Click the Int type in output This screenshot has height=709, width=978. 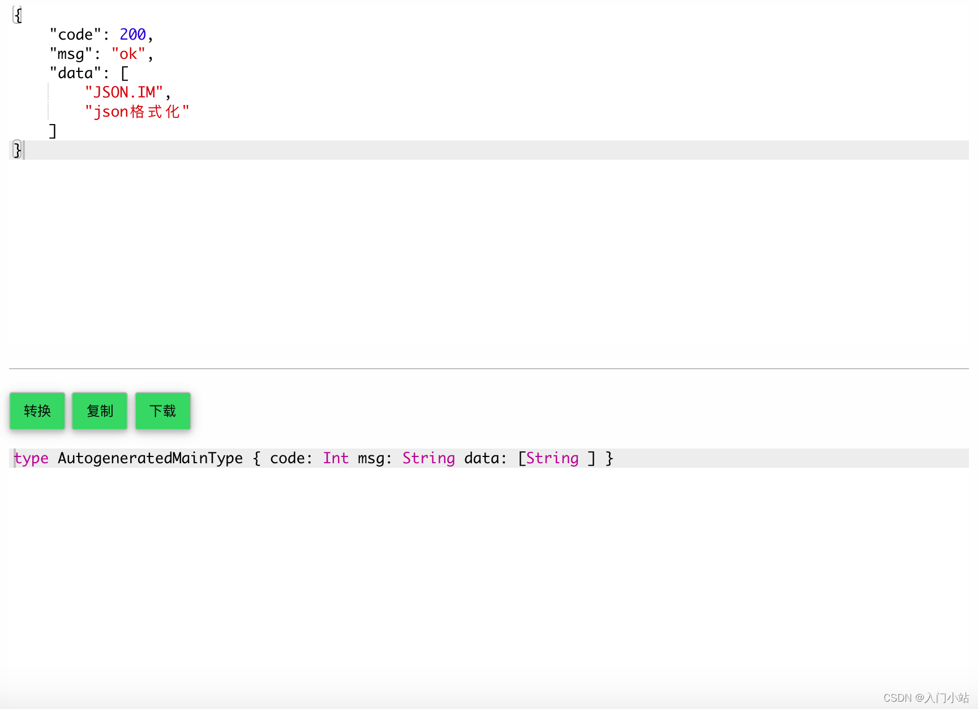pos(336,458)
